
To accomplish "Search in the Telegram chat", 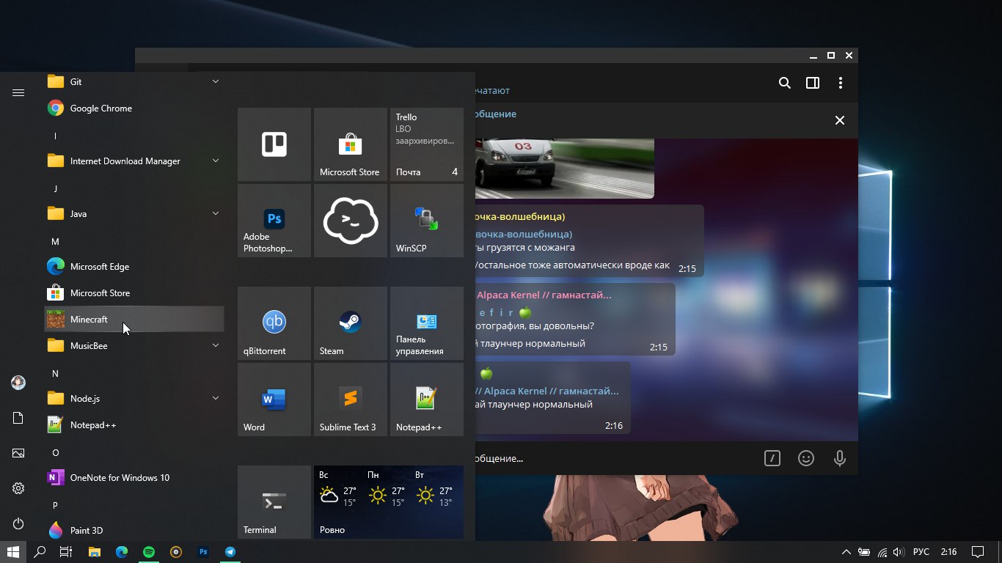I will [x=785, y=83].
